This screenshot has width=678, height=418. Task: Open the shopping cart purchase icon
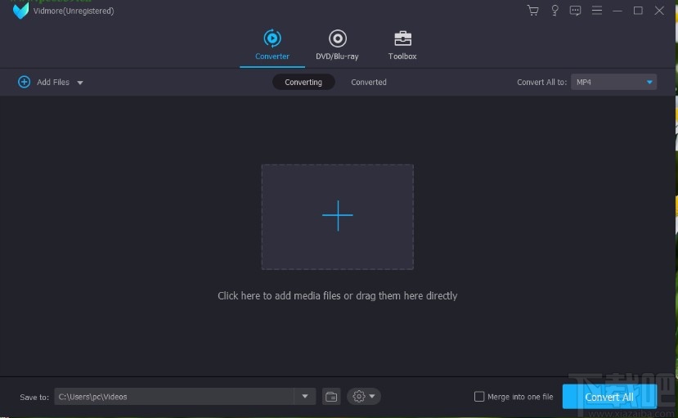(x=532, y=11)
